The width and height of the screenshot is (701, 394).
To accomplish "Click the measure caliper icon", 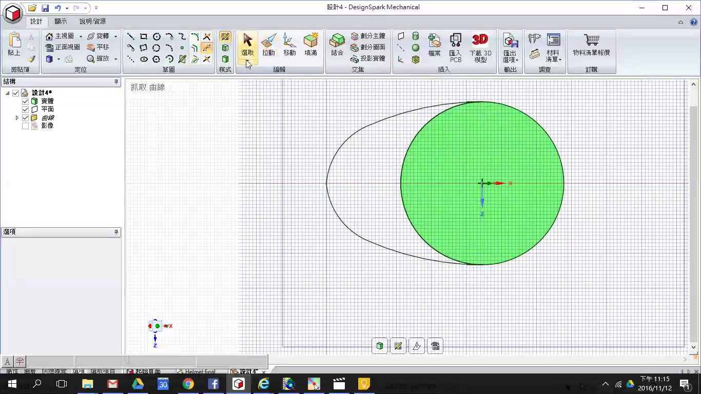I will click(535, 38).
